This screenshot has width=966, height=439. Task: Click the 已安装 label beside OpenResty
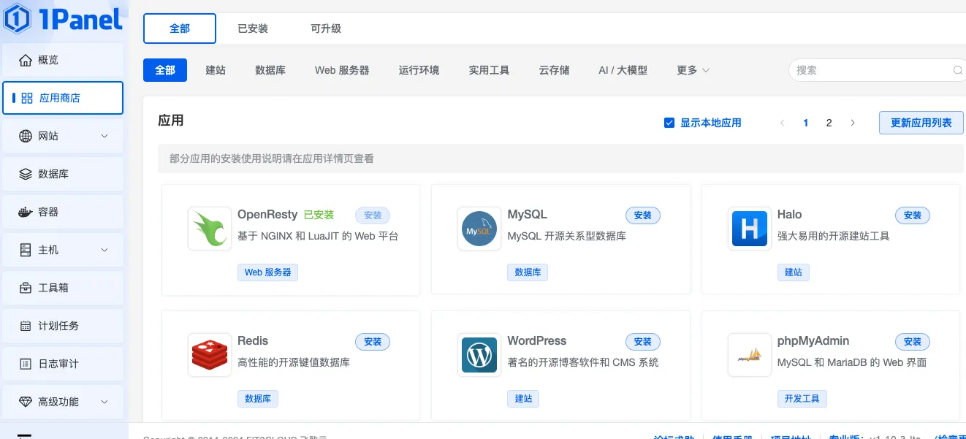click(x=319, y=215)
